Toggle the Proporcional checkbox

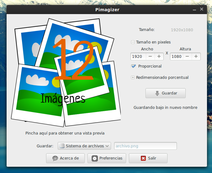pyautogui.click(x=133, y=66)
